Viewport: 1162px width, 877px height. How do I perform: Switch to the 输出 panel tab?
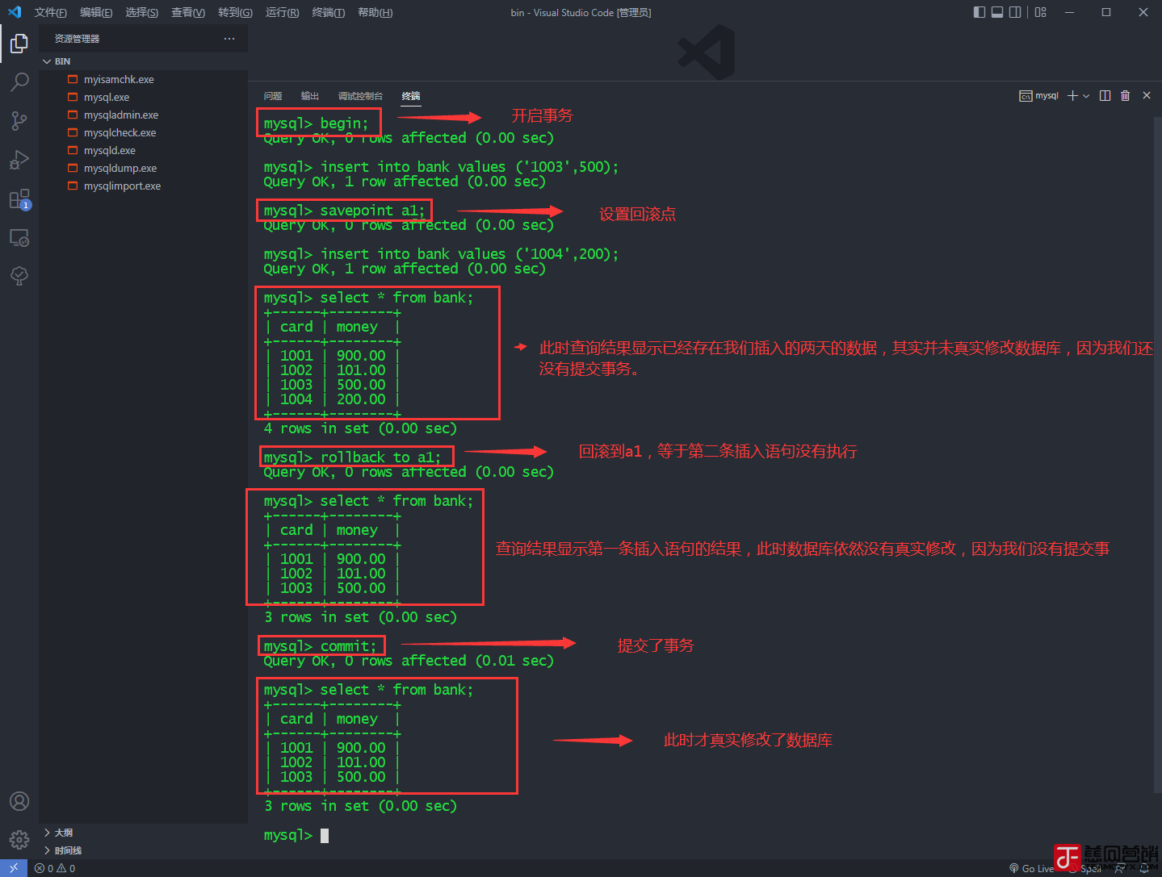click(x=310, y=96)
